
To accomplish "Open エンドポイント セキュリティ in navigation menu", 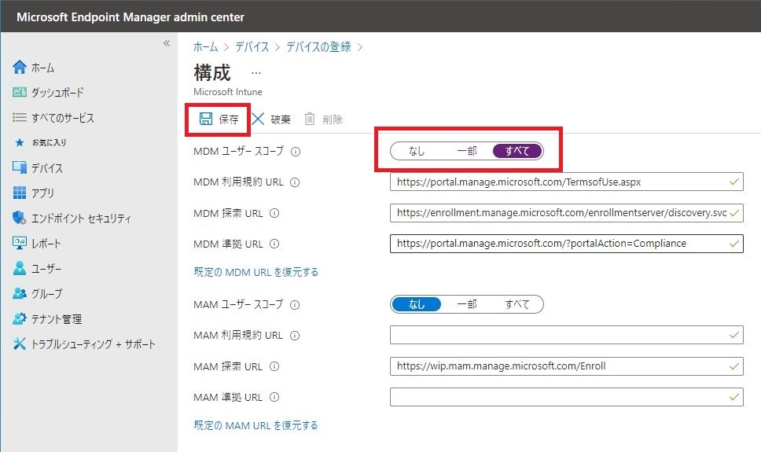I will tap(81, 219).
